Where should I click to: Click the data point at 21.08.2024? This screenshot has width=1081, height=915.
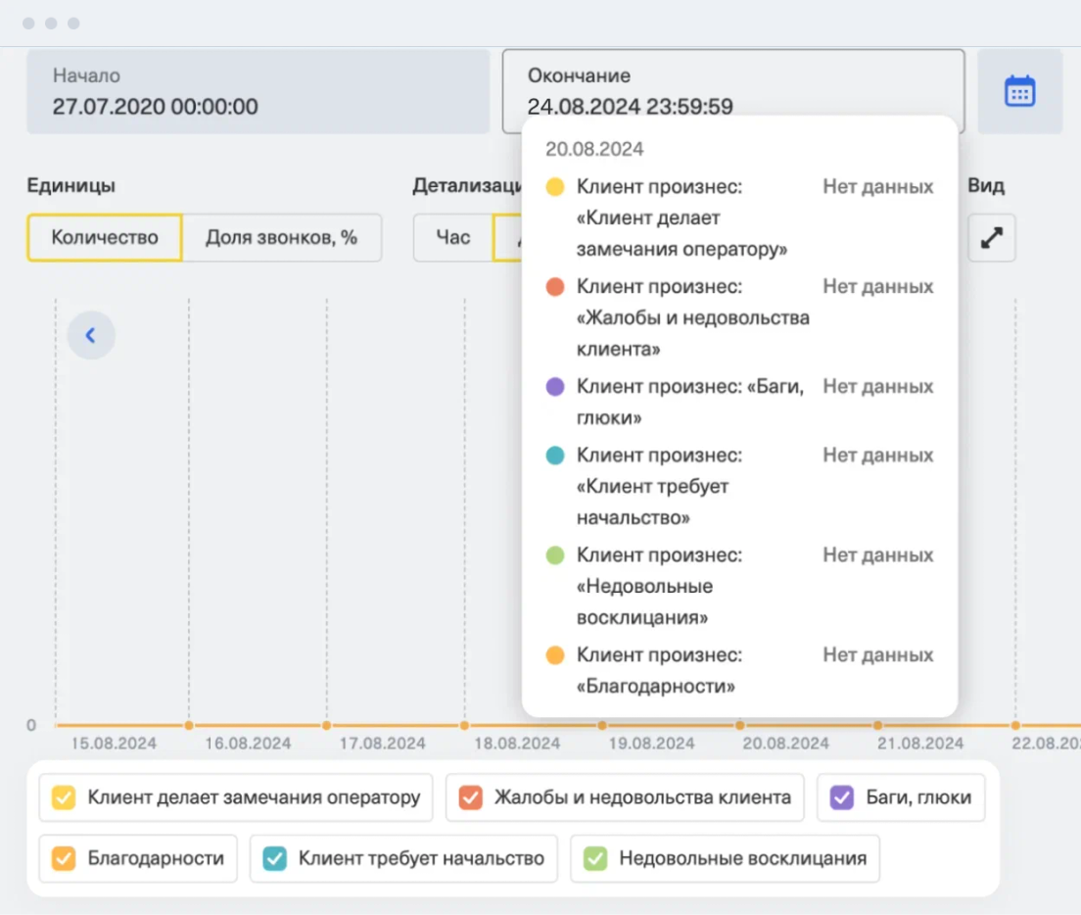878,726
